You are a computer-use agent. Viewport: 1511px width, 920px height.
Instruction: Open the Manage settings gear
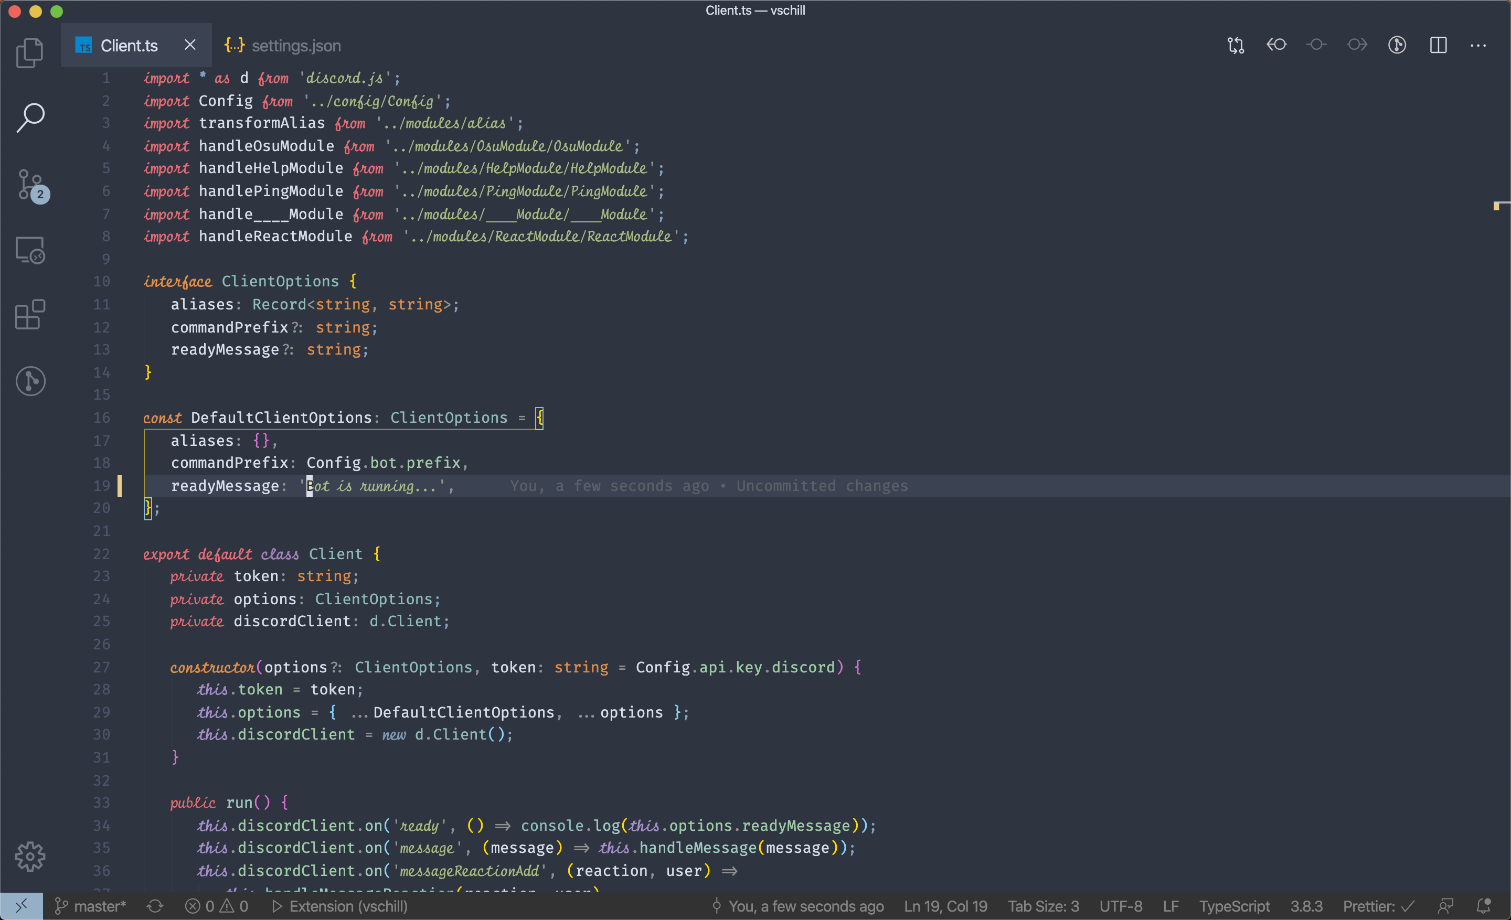click(29, 856)
